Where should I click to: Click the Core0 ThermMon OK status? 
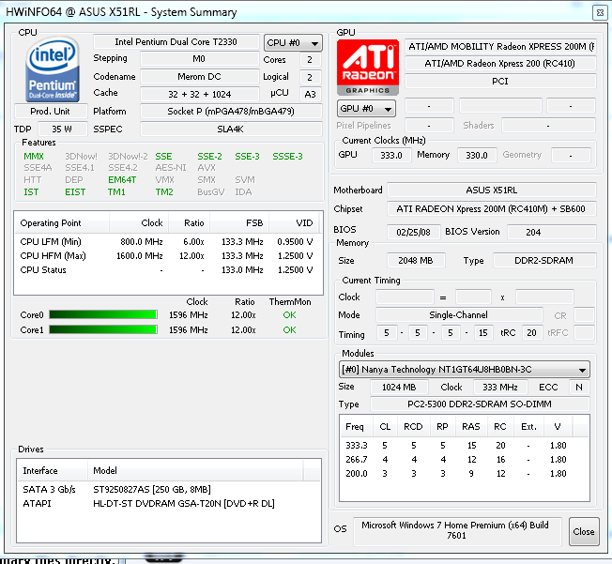point(290,315)
